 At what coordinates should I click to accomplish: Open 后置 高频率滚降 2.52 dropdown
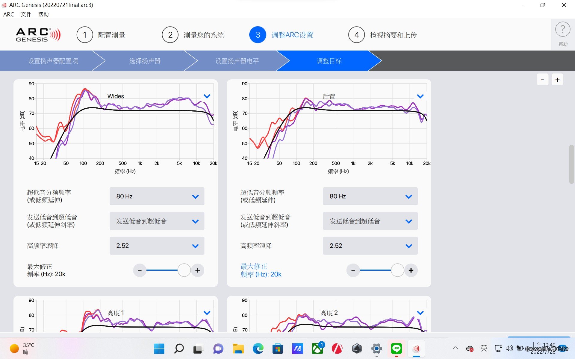[x=370, y=246]
